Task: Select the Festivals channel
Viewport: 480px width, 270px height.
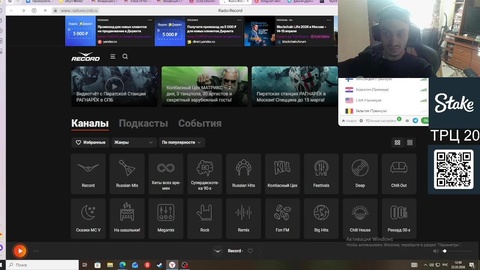Action: tap(321, 174)
